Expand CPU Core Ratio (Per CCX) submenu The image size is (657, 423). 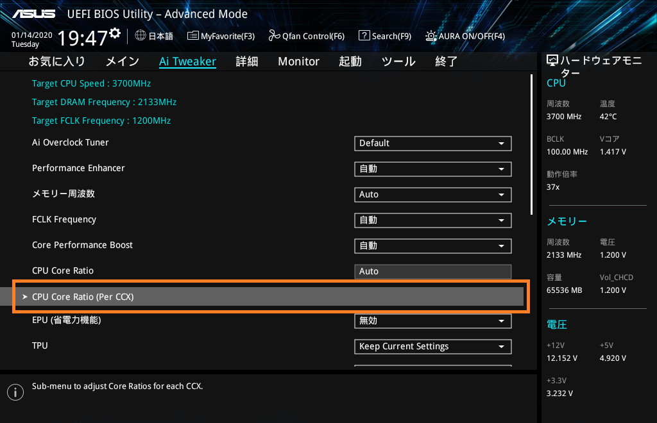click(262, 297)
